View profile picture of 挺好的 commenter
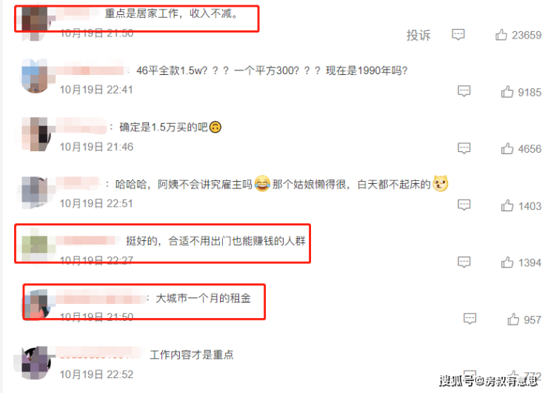 click(x=35, y=245)
